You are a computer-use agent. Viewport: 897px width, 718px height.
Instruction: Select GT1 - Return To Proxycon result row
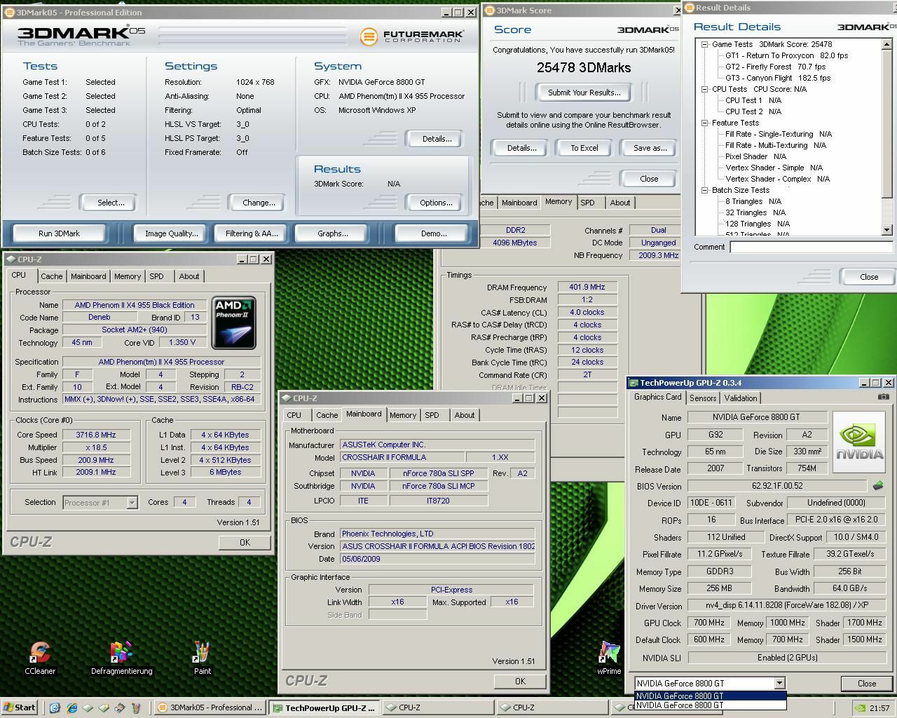(786, 55)
